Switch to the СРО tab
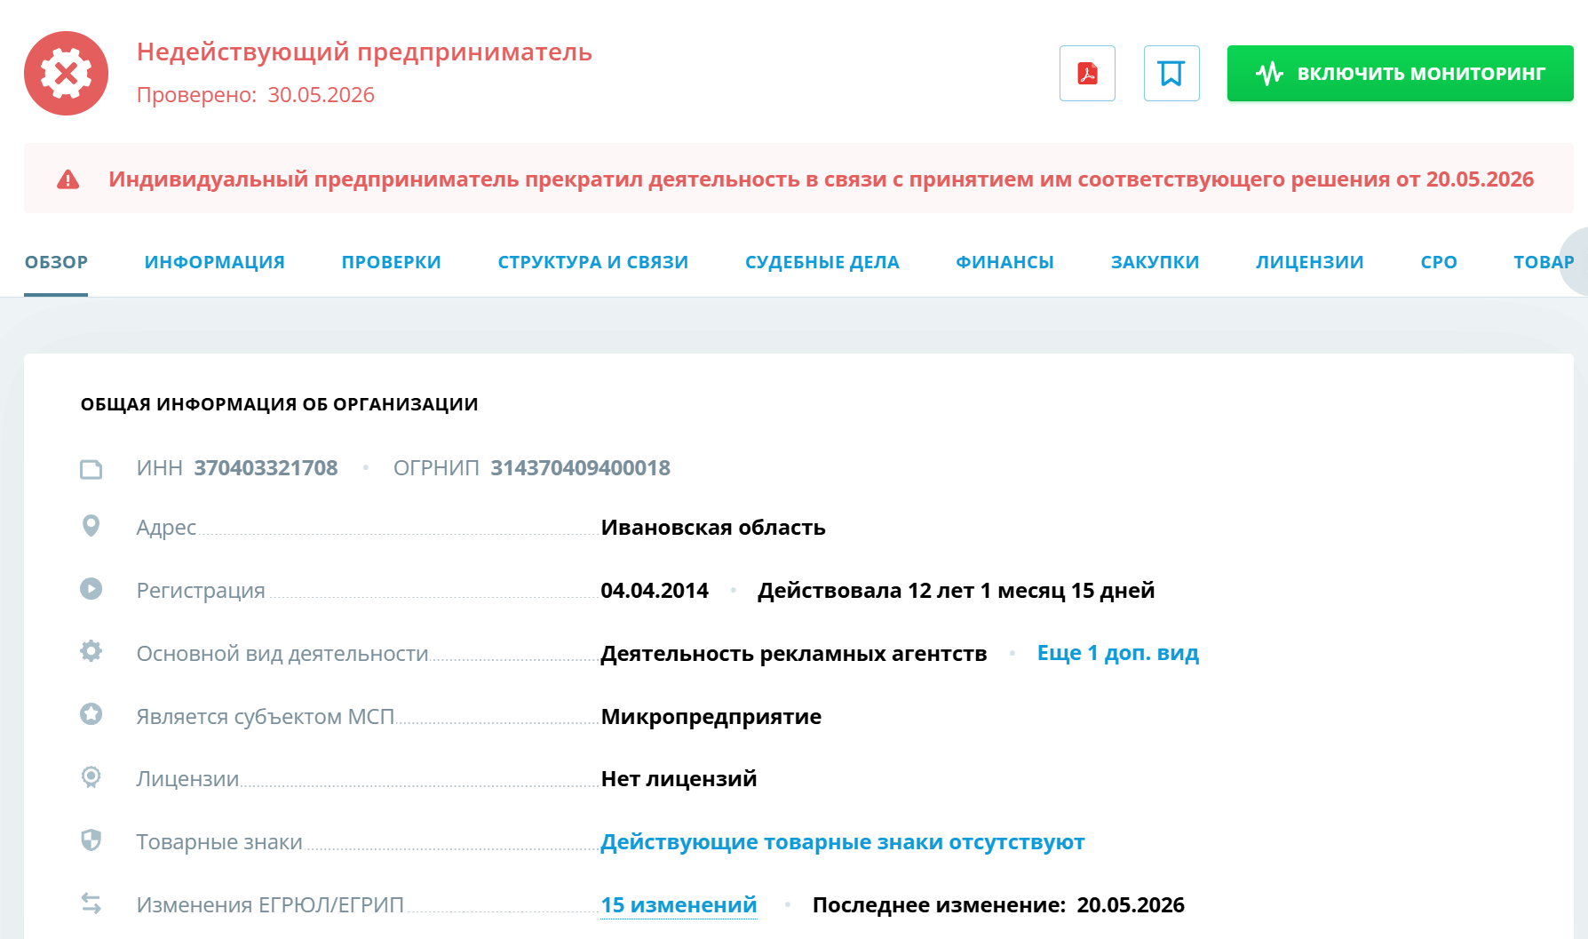Image resolution: width=1588 pixels, height=939 pixels. click(x=1439, y=262)
